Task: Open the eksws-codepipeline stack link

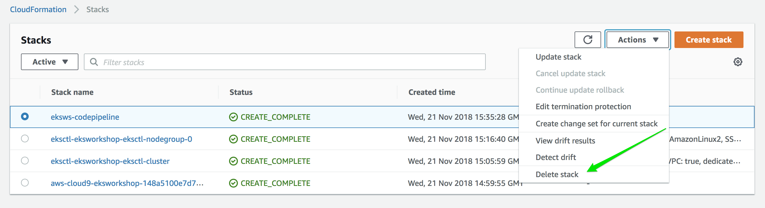Action: (x=85, y=117)
